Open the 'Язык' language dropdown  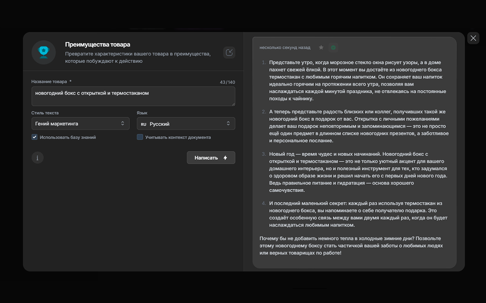pyautogui.click(x=186, y=124)
